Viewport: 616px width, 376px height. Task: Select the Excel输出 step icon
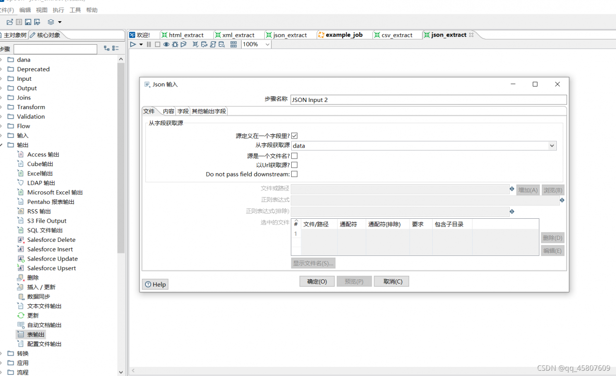[x=21, y=173]
